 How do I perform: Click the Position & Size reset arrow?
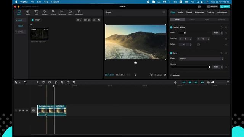[x=221, y=27]
